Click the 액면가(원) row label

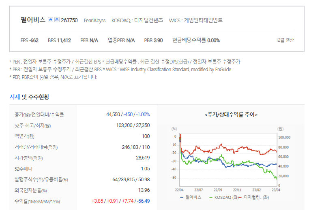coord(24,136)
